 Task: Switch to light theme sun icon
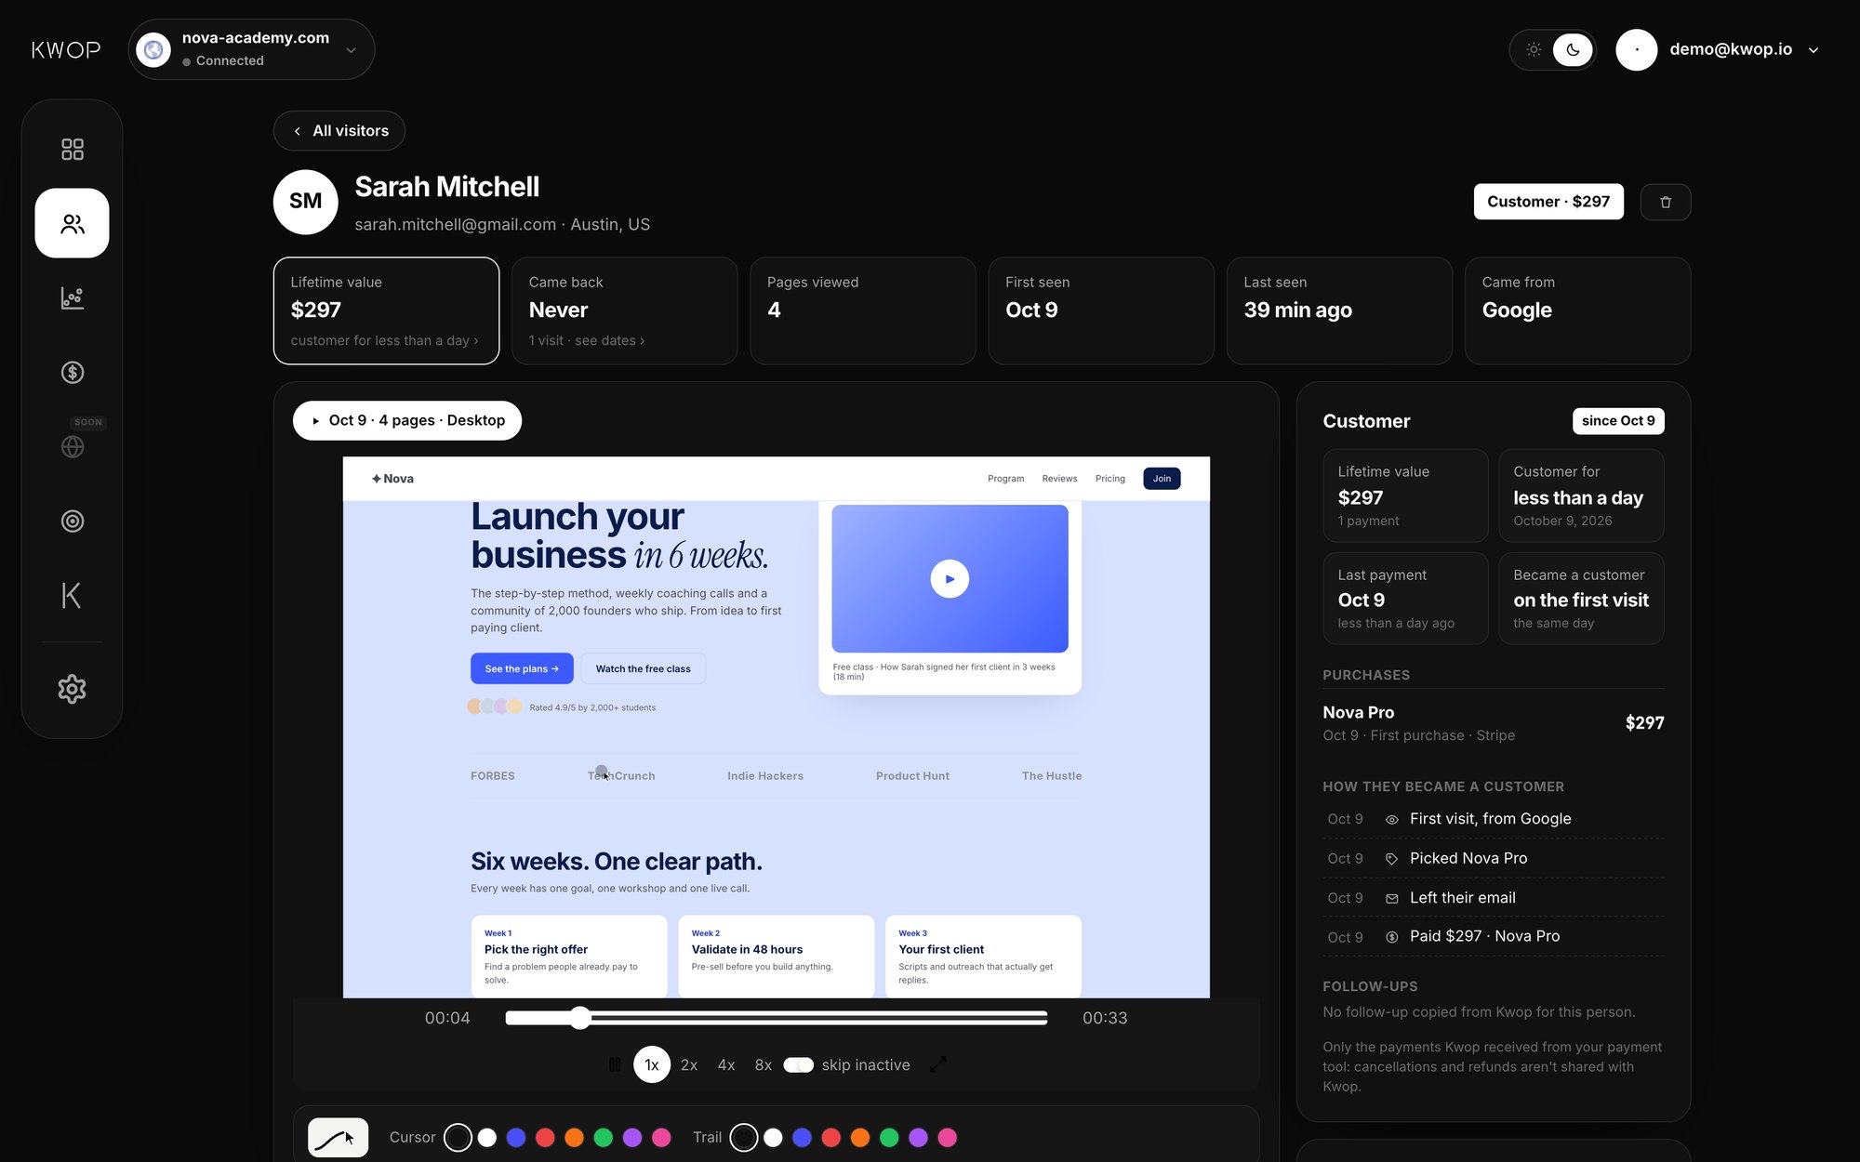pyautogui.click(x=1534, y=49)
